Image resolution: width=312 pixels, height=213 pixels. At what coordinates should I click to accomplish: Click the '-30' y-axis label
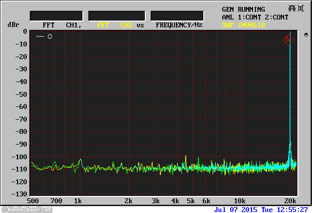point(21,69)
